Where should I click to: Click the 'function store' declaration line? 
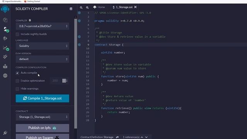point(130,76)
